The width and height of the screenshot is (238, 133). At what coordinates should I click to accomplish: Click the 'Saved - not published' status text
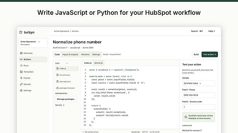112,54
